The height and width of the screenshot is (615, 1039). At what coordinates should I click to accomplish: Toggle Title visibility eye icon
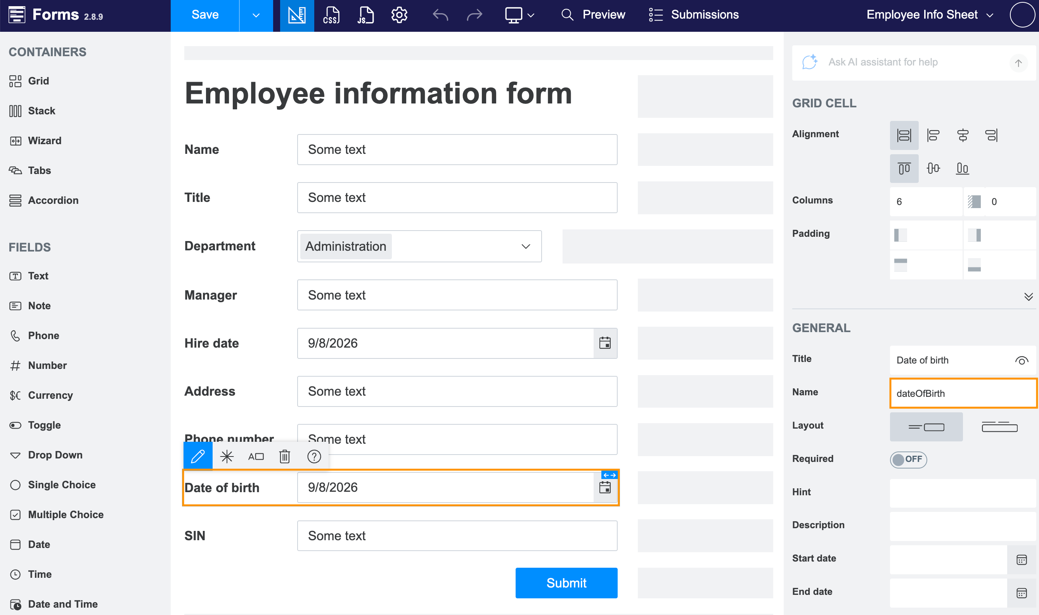(x=1022, y=360)
